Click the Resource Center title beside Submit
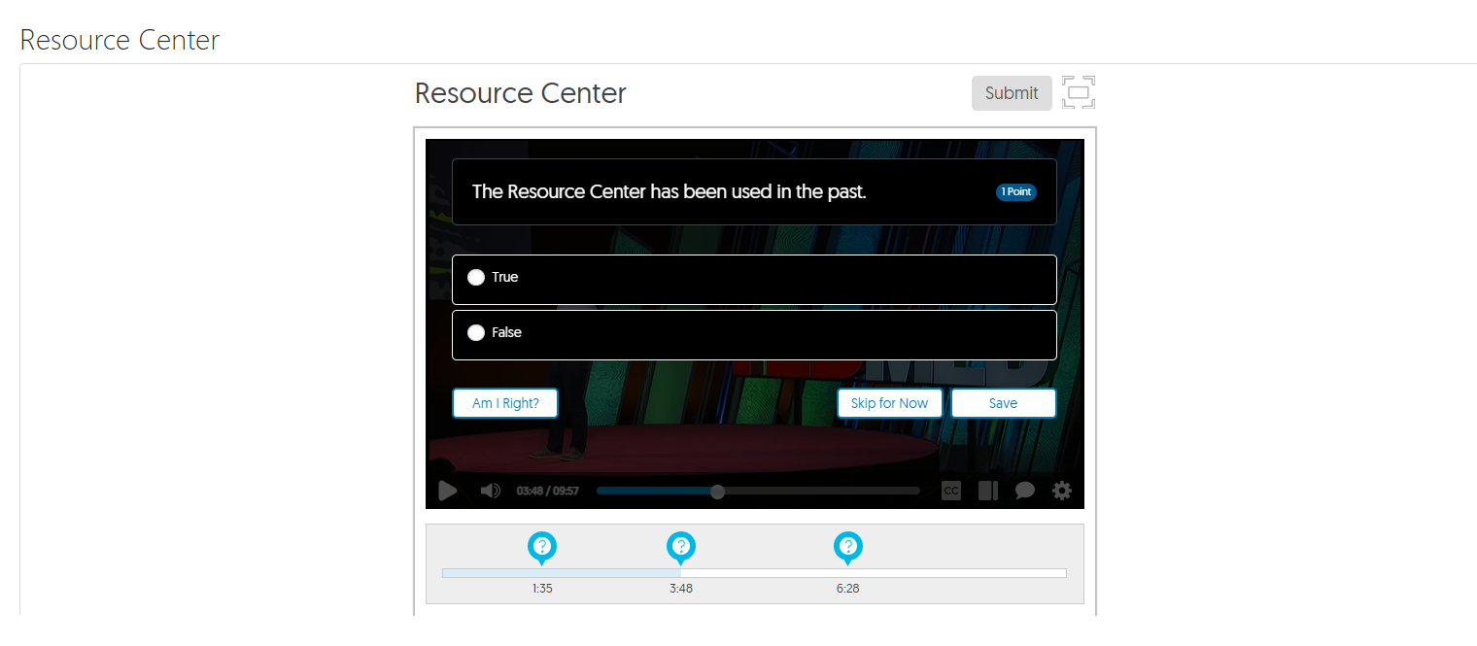Viewport: 1477px width, 646px height. (x=521, y=93)
